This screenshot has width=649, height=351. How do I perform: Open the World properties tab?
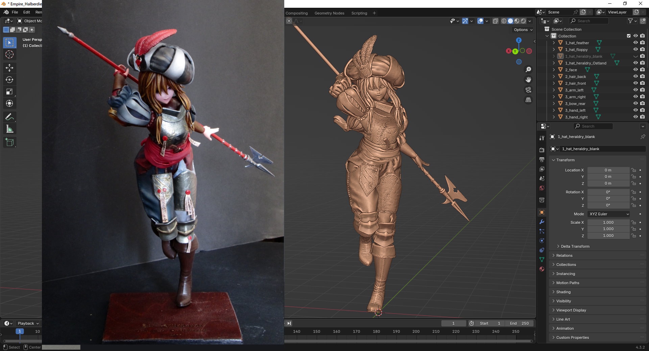point(542,188)
